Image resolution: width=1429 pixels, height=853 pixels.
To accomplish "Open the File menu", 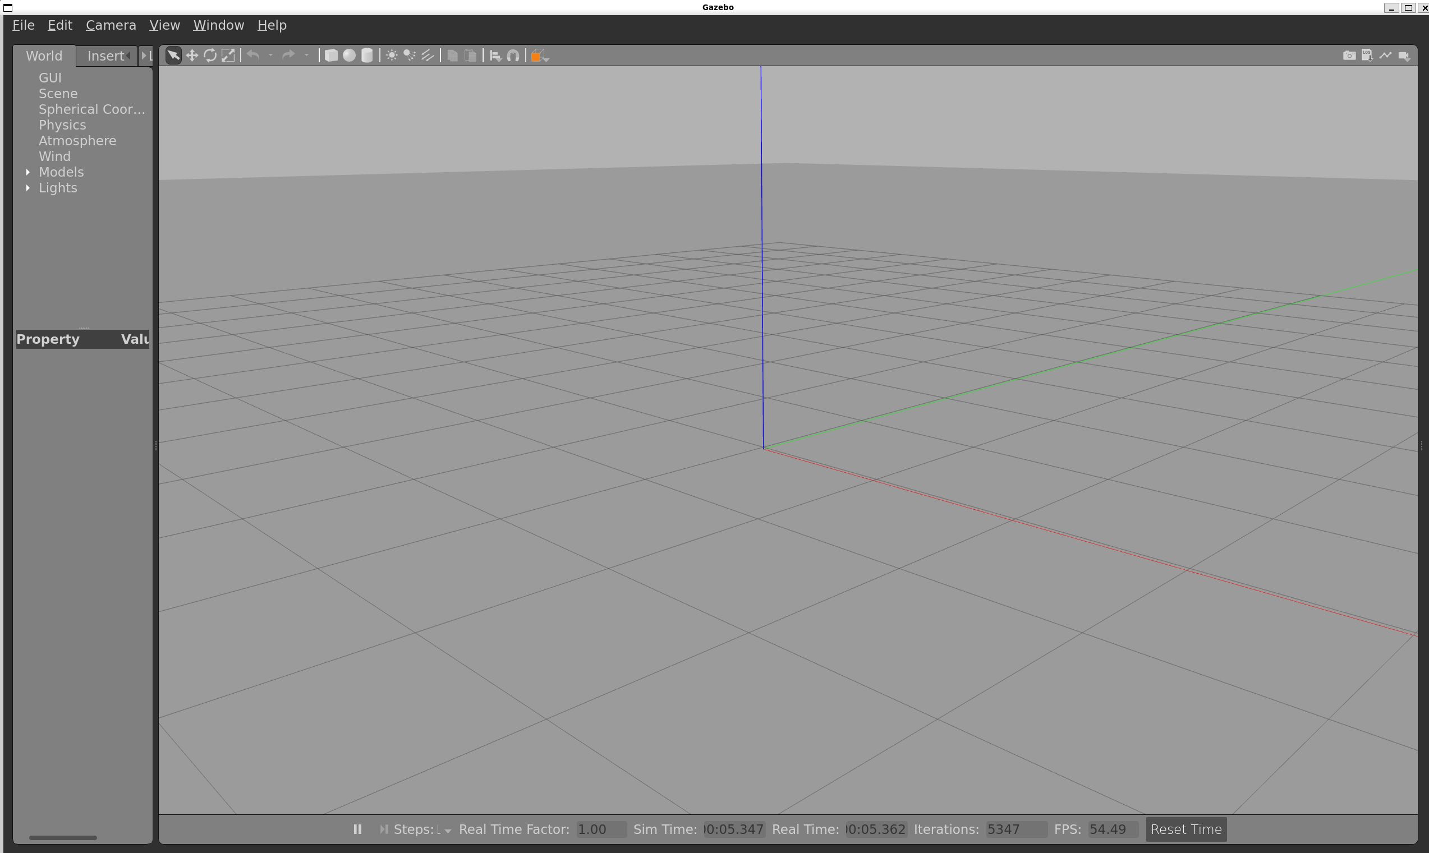I will [x=24, y=25].
